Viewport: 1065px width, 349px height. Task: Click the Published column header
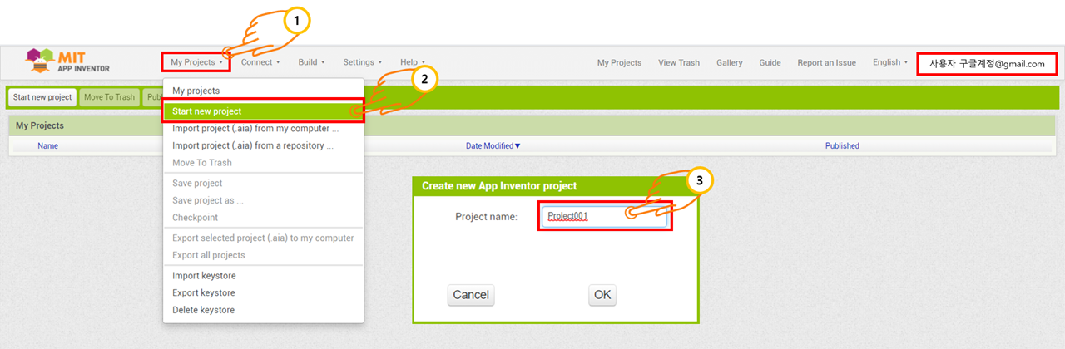842,145
